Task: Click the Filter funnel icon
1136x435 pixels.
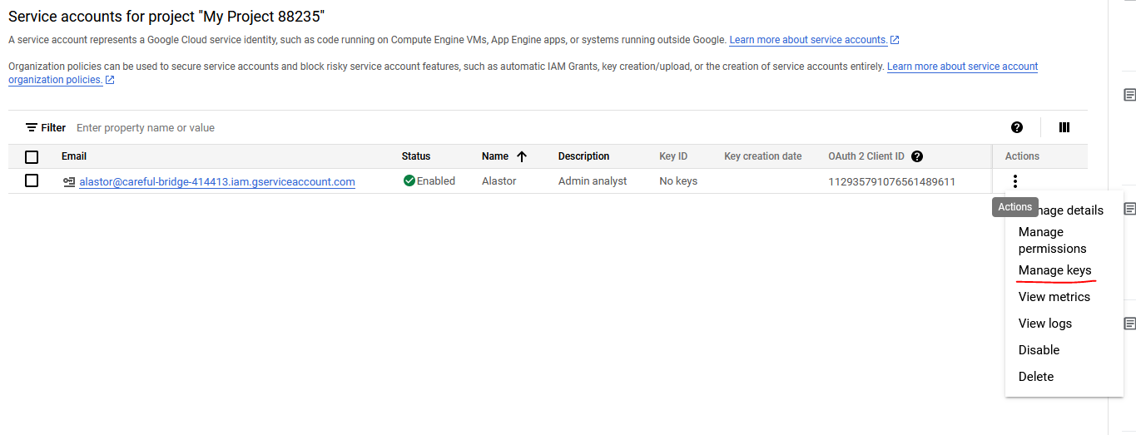Action: (32, 127)
